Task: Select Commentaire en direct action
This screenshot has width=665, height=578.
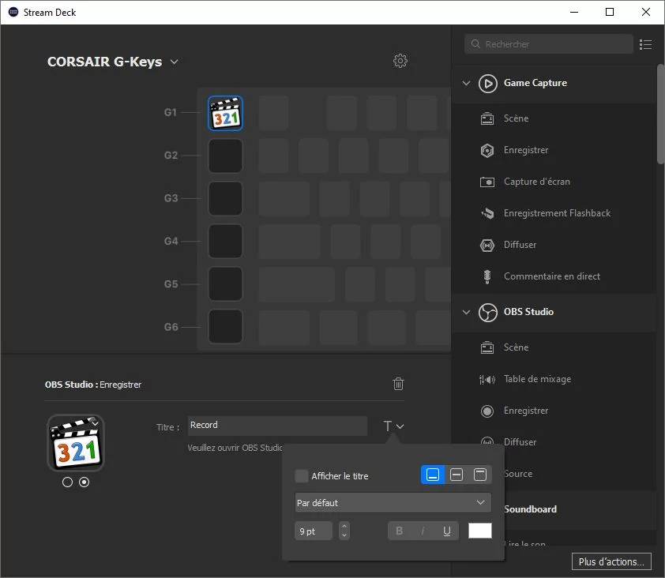Action: (x=554, y=276)
